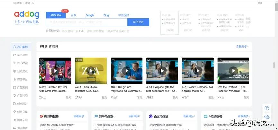Open Baidu item 优化防控举措 提高防控水平
Image resolution: width=278 pixels, height=130 pixels.
click(x=166, y=125)
